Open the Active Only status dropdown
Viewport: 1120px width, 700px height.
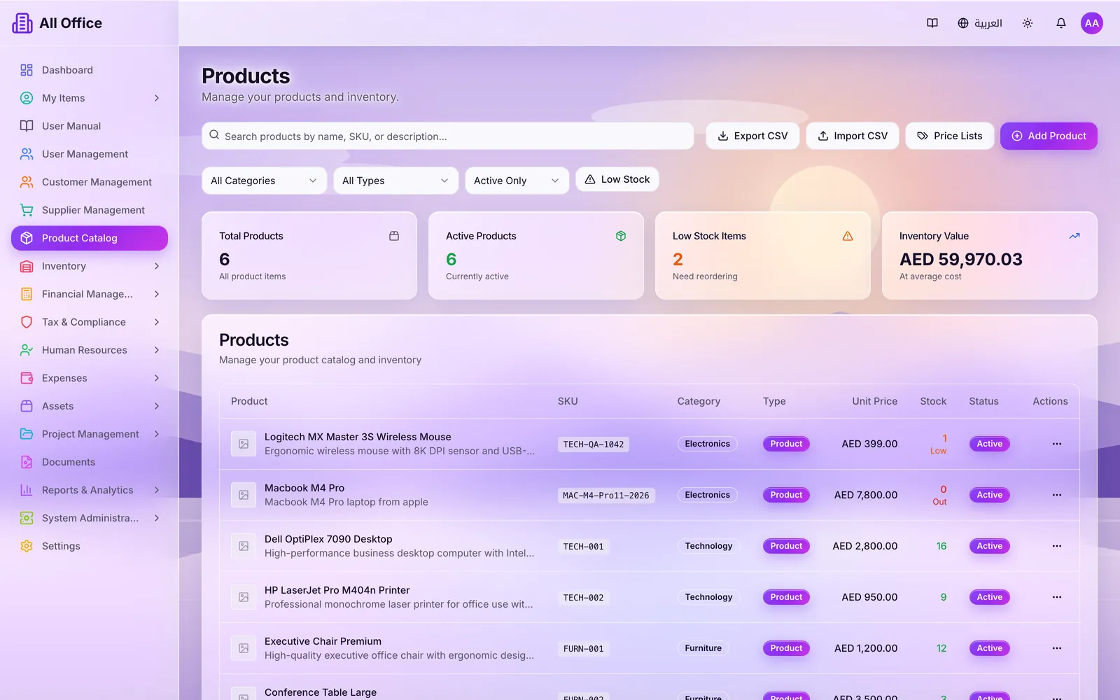coord(517,181)
